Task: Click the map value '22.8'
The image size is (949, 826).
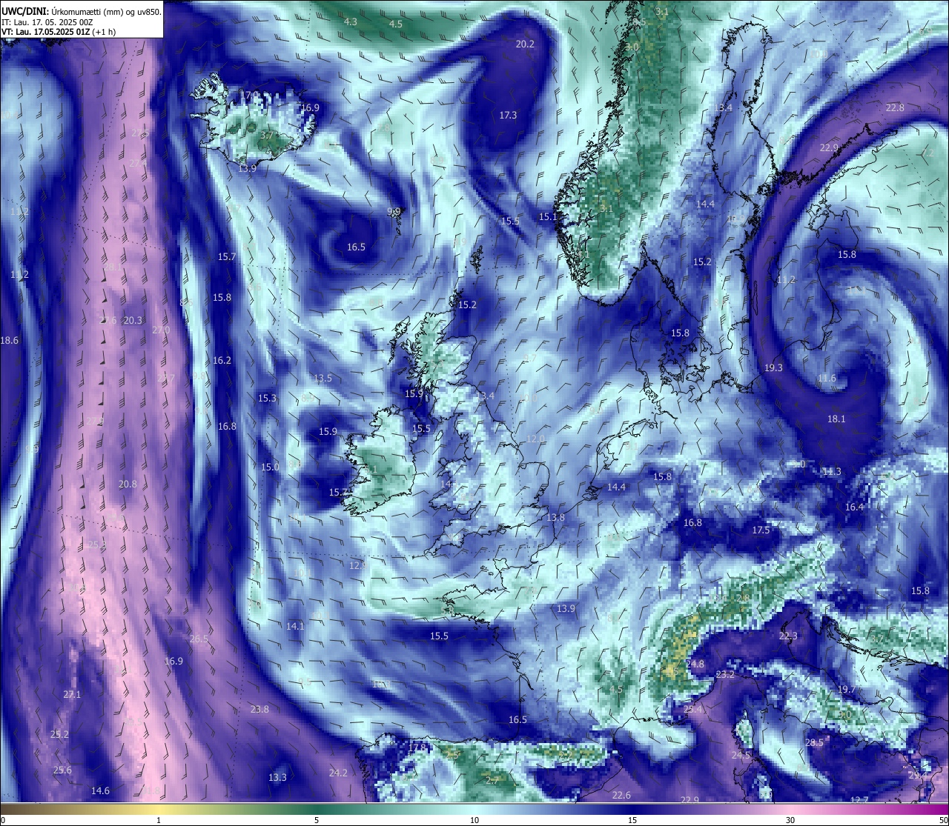Action: pyautogui.click(x=895, y=108)
